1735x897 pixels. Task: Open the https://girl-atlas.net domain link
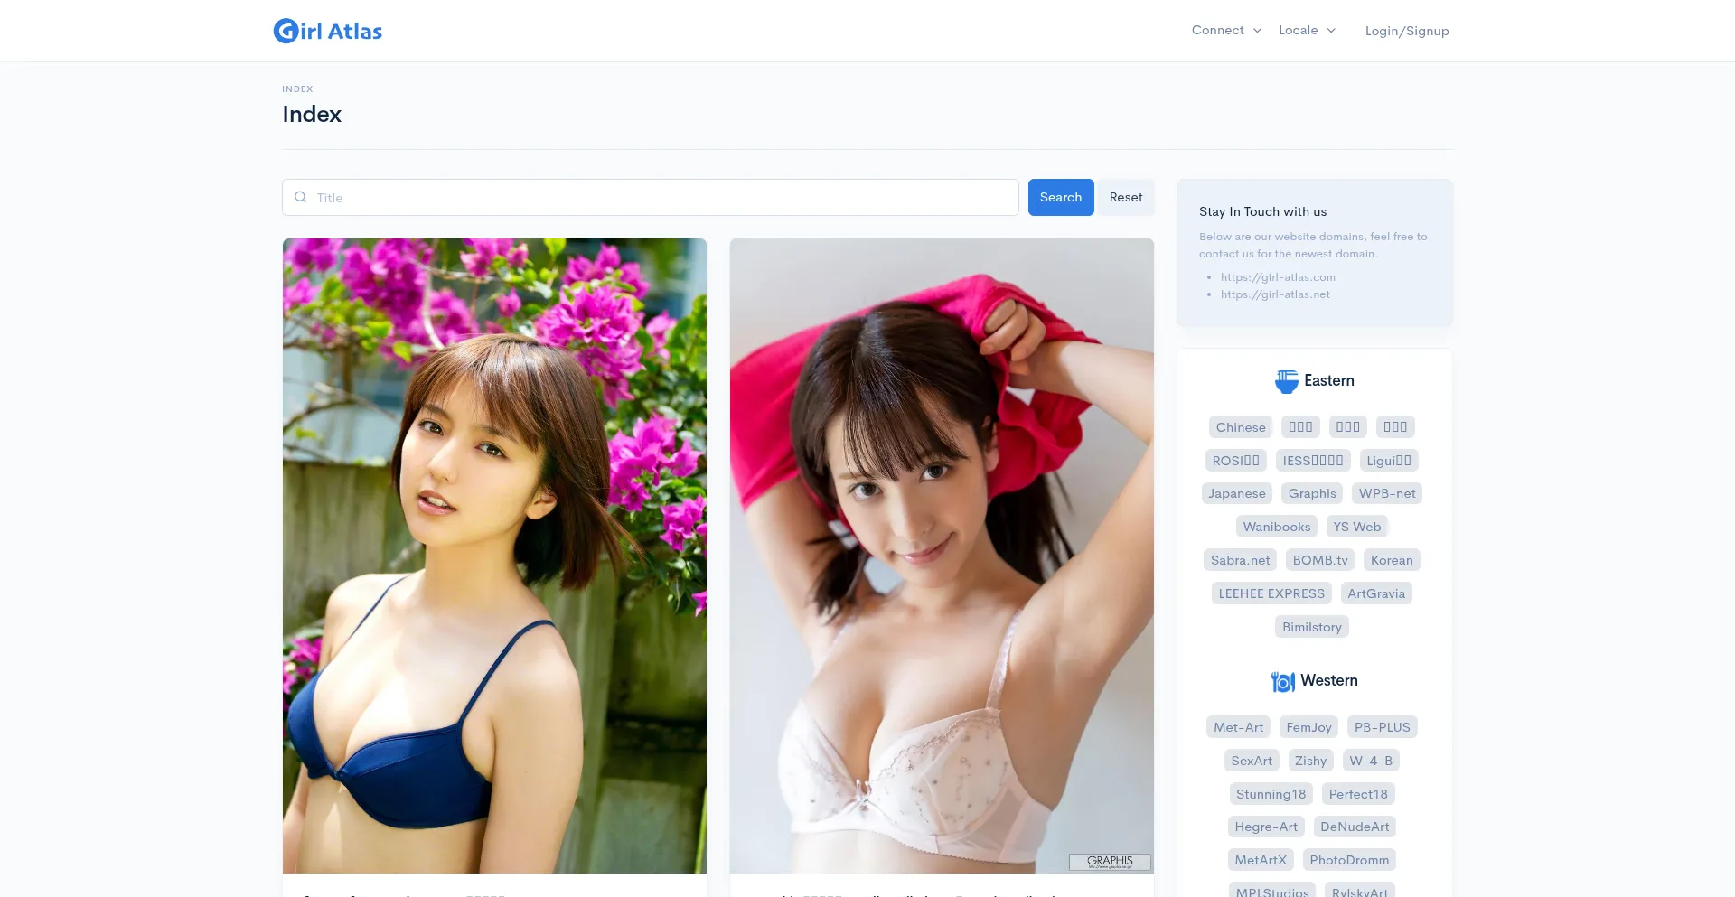coord(1275,294)
